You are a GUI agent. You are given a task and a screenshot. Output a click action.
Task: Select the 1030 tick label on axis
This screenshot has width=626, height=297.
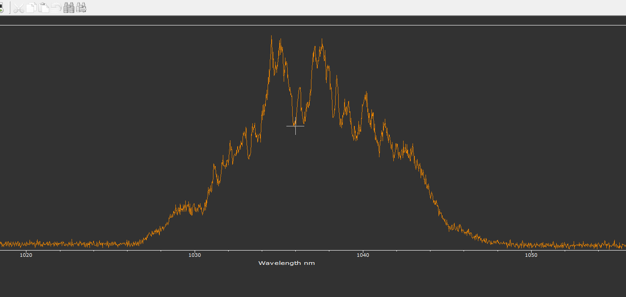click(x=194, y=255)
